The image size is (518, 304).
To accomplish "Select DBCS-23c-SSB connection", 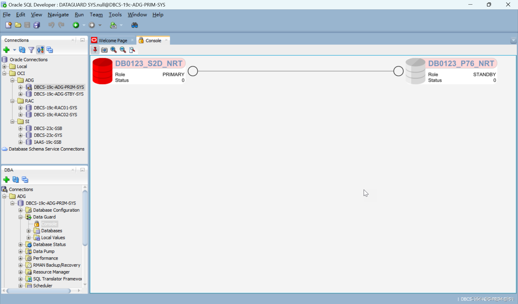I will click(48, 128).
